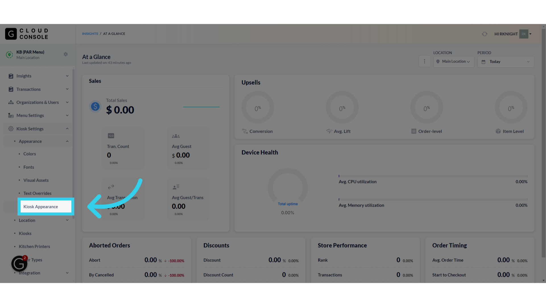The width and height of the screenshot is (546, 307).
Task: Expand the Integration submenu chevron
Action: pyautogui.click(x=67, y=273)
